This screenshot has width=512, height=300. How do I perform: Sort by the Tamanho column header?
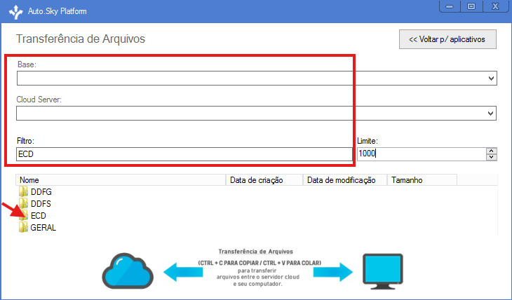pyautogui.click(x=422, y=180)
